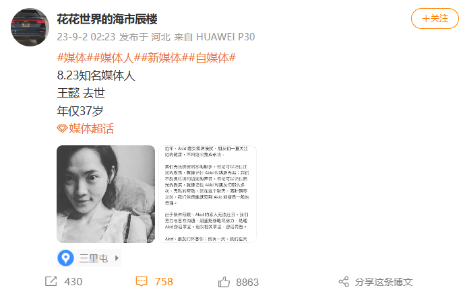Open username 花花世界的海市辰楼 profile
Image resolution: width=461 pixels, height=294 pixels.
pos(107,20)
